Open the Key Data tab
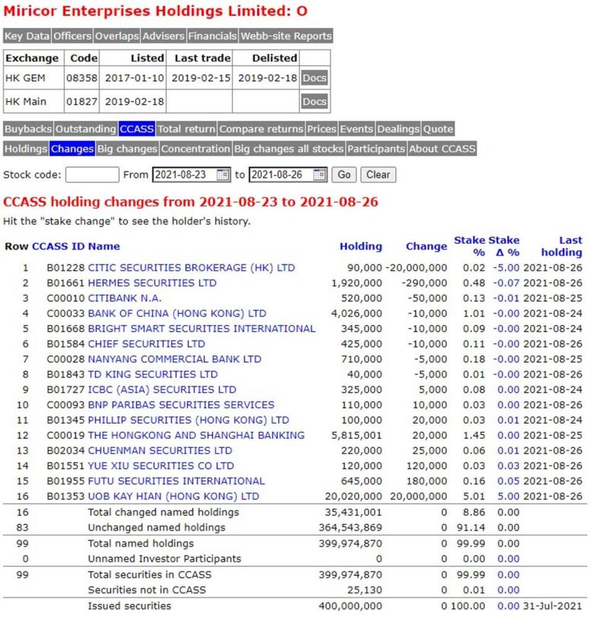This screenshot has height=620, width=607. 27,36
